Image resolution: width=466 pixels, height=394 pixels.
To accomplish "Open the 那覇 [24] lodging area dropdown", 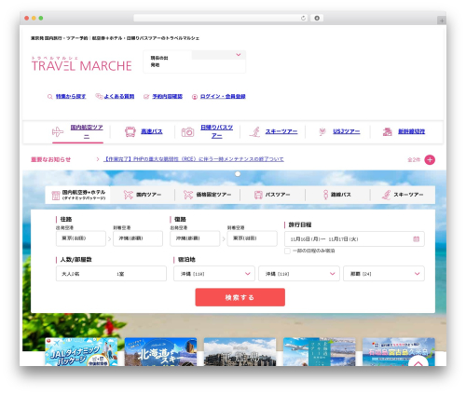I will [x=384, y=274].
